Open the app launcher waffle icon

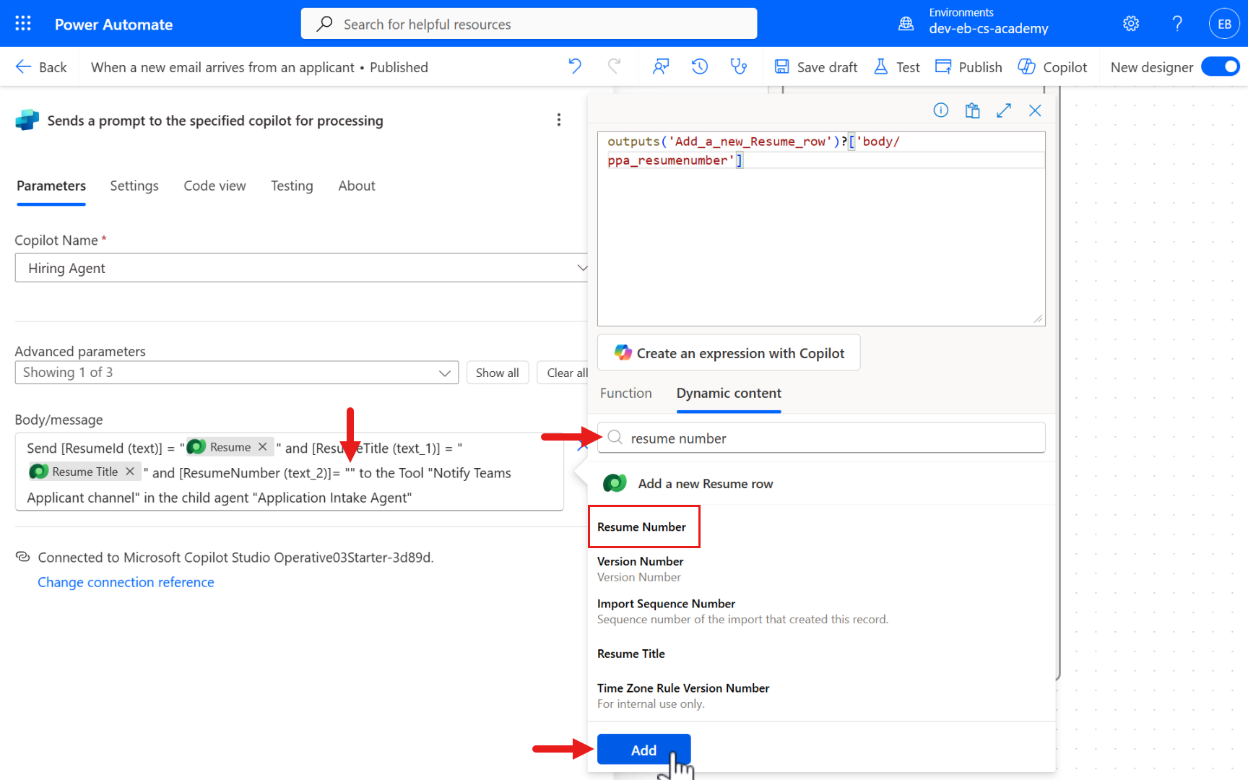23,24
